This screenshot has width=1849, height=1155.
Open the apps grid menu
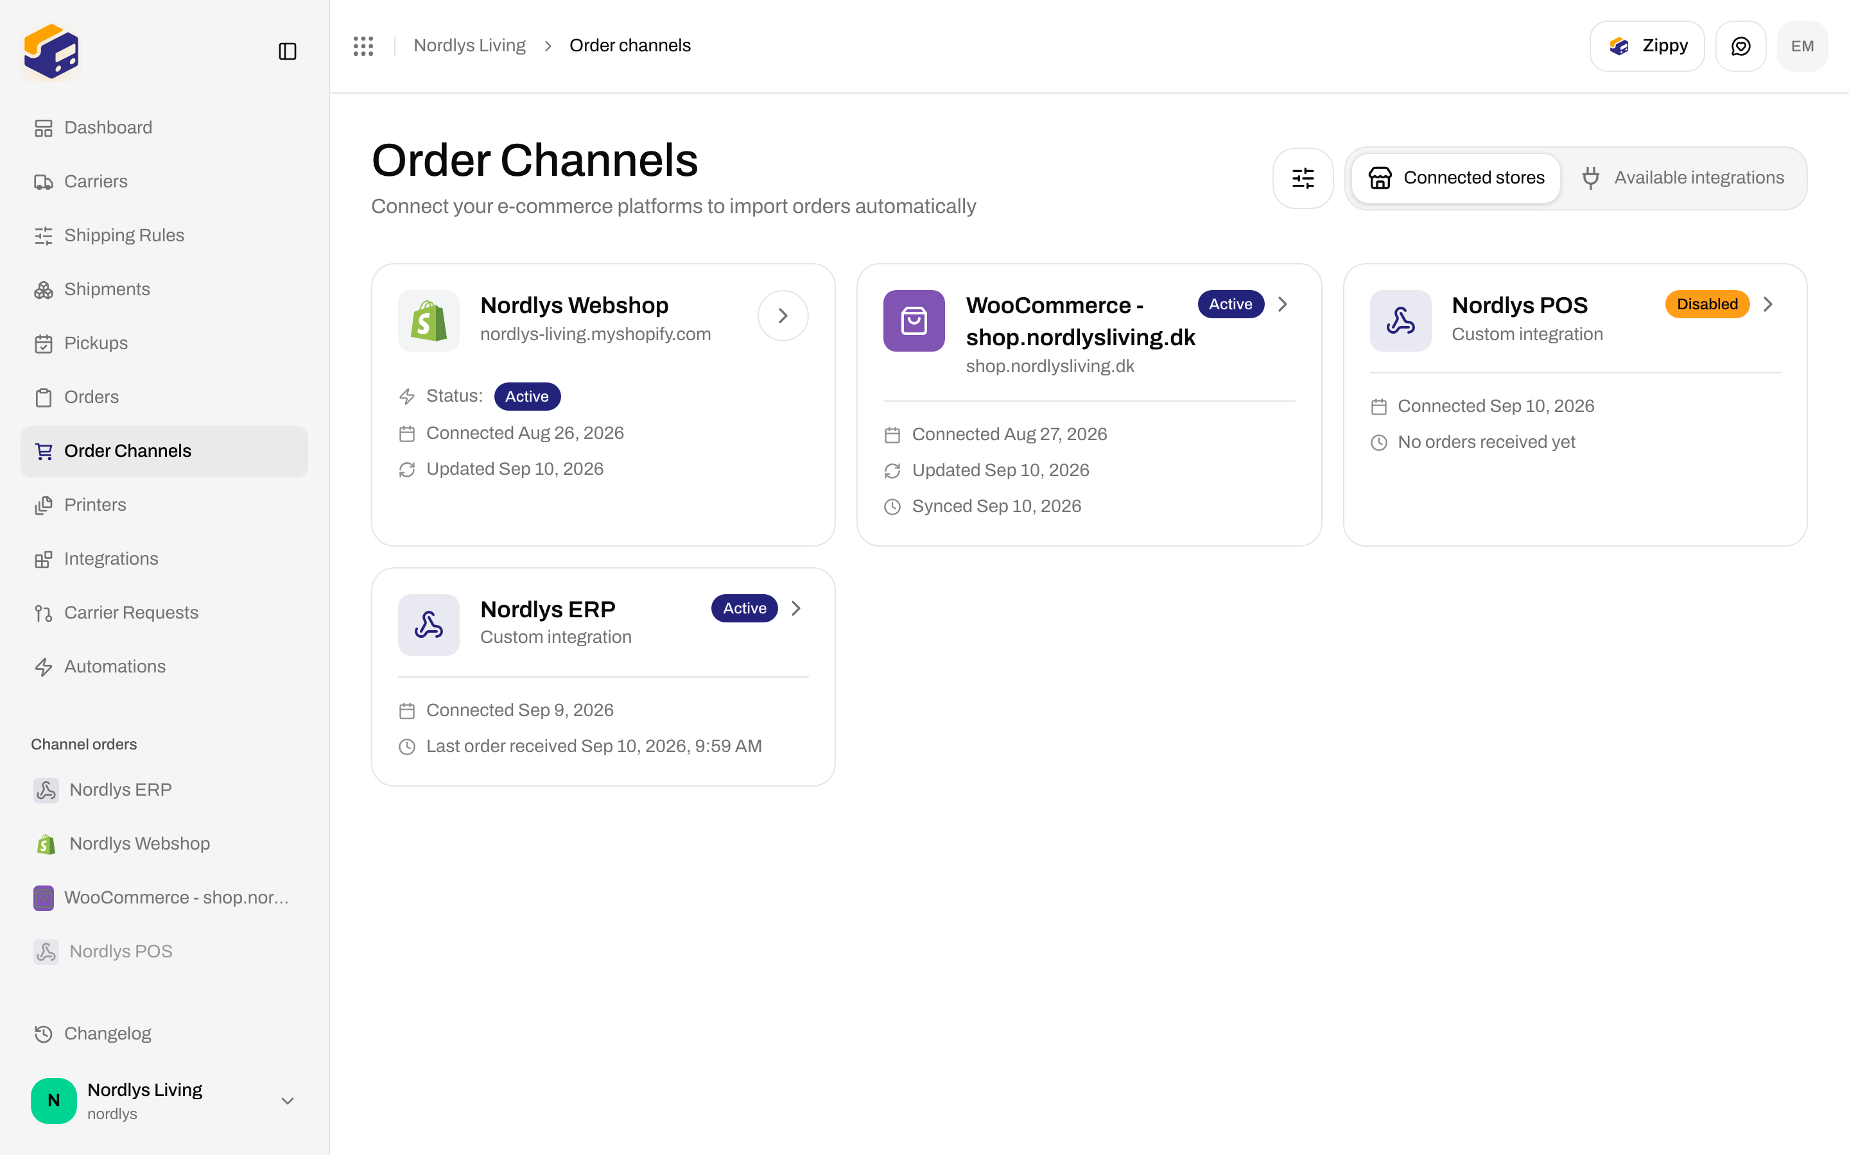click(363, 46)
